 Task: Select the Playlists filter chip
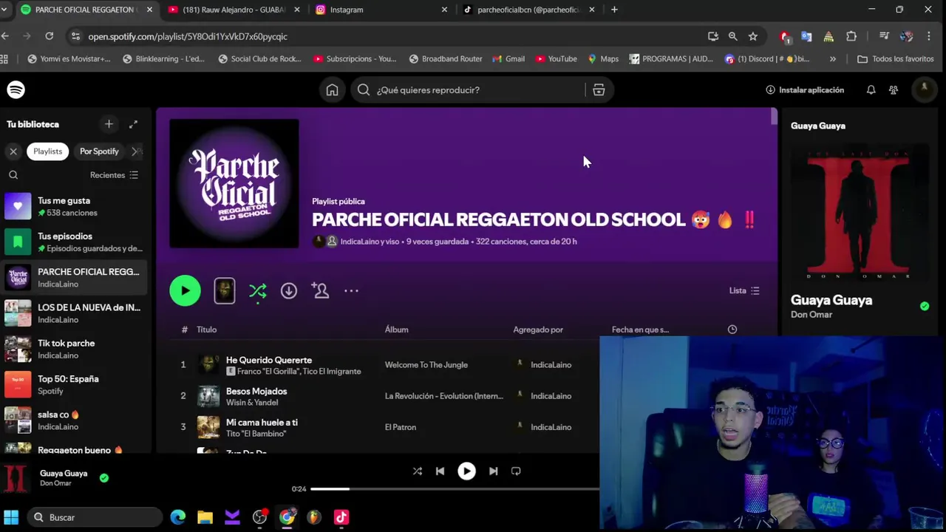47,151
